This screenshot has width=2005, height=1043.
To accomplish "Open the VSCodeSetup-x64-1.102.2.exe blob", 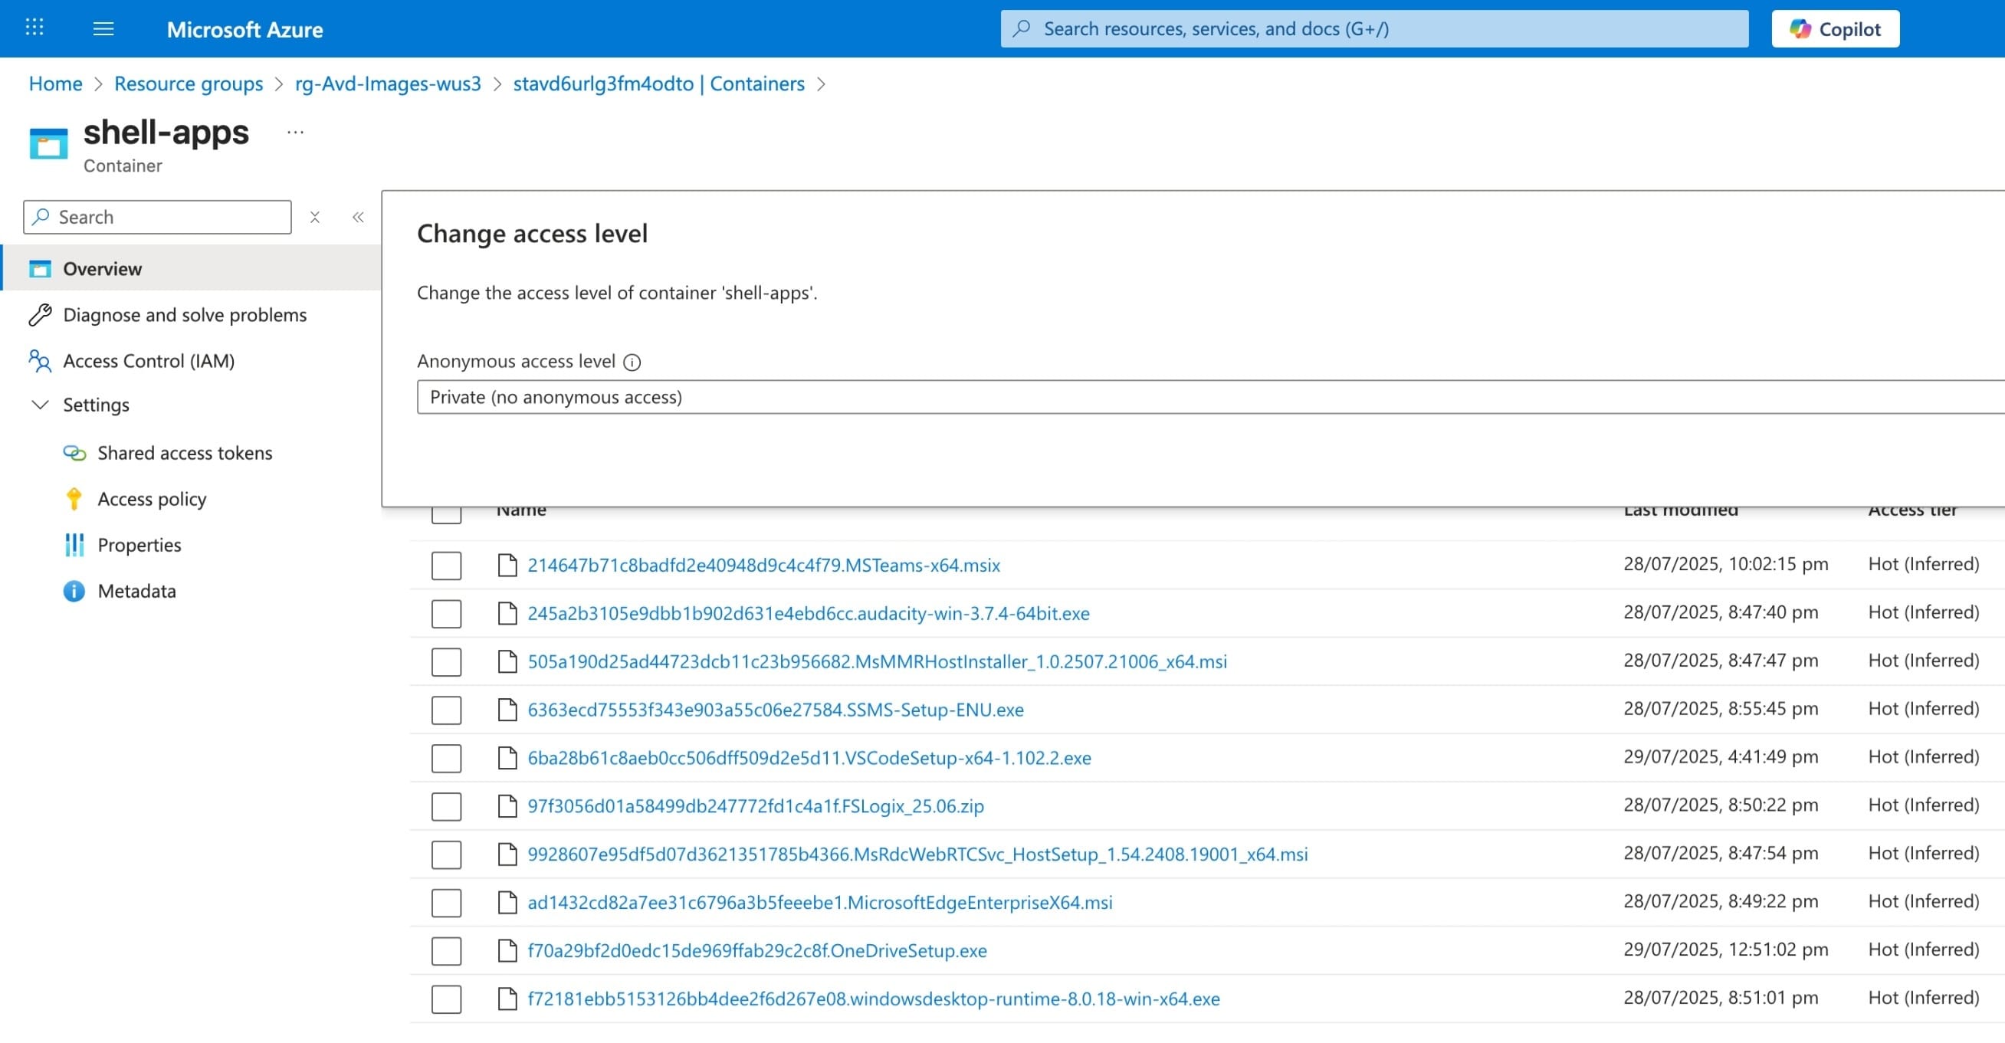I will (x=809, y=758).
